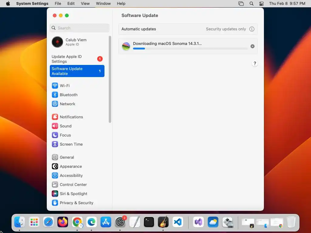This screenshot has height=233, width=311.
Task: Click the sidebar scrollbar
Action: 110,79
